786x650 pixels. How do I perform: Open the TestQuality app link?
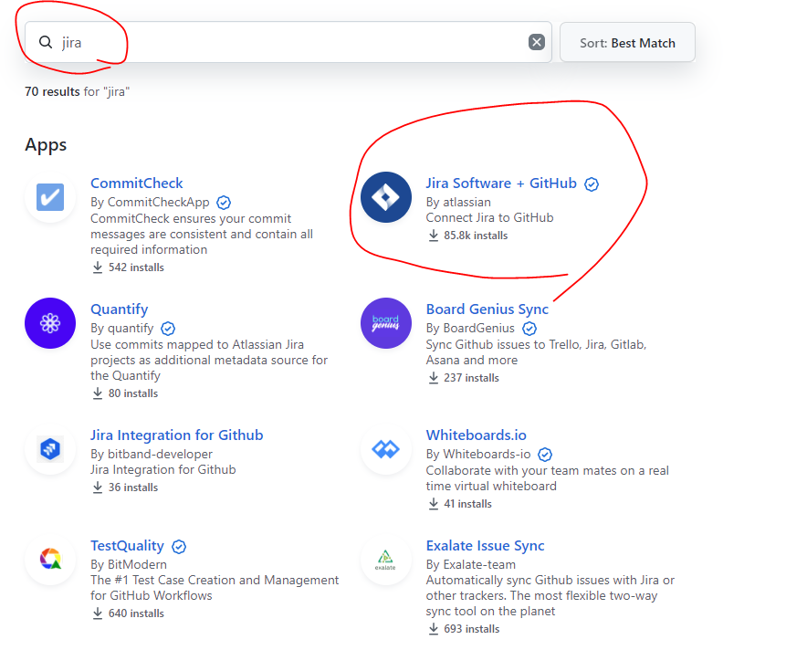pos(127,545)
